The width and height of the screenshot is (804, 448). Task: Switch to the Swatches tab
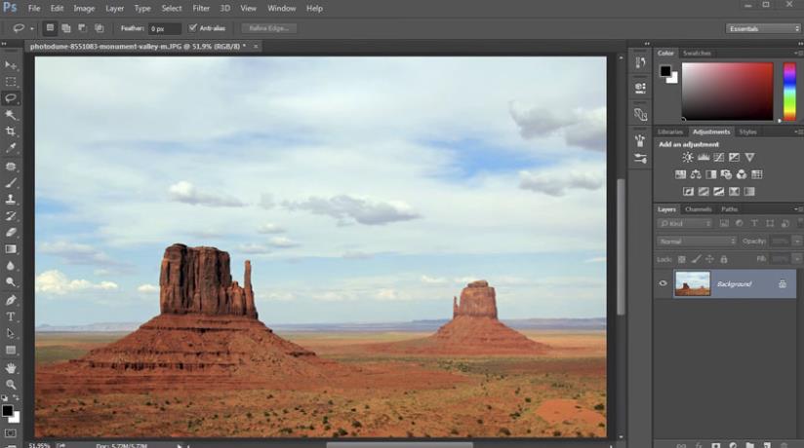pyautogui.click(x=697, y=54)
